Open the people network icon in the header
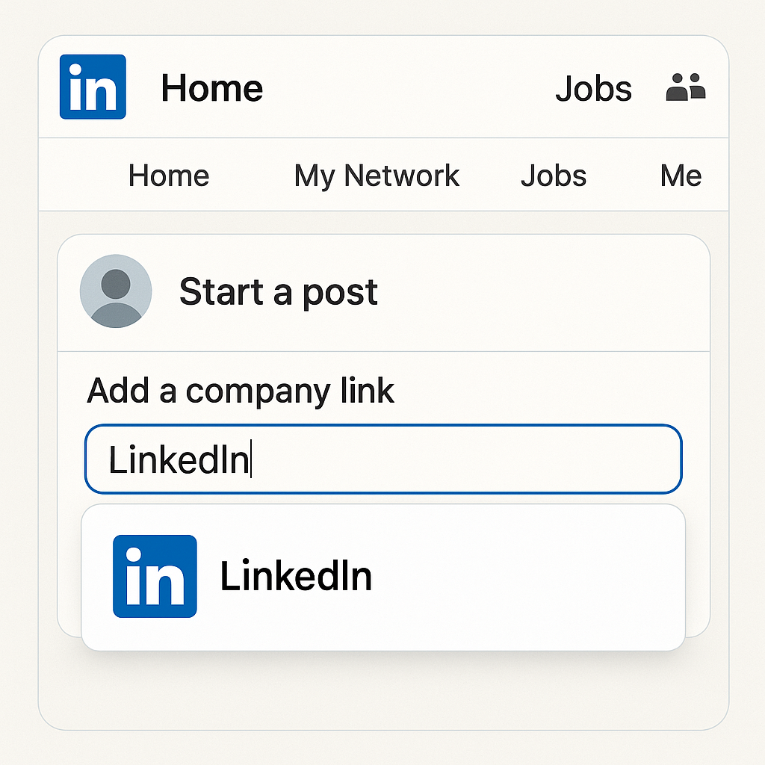This screenshot has height=765, width=765. pos(686,87)
